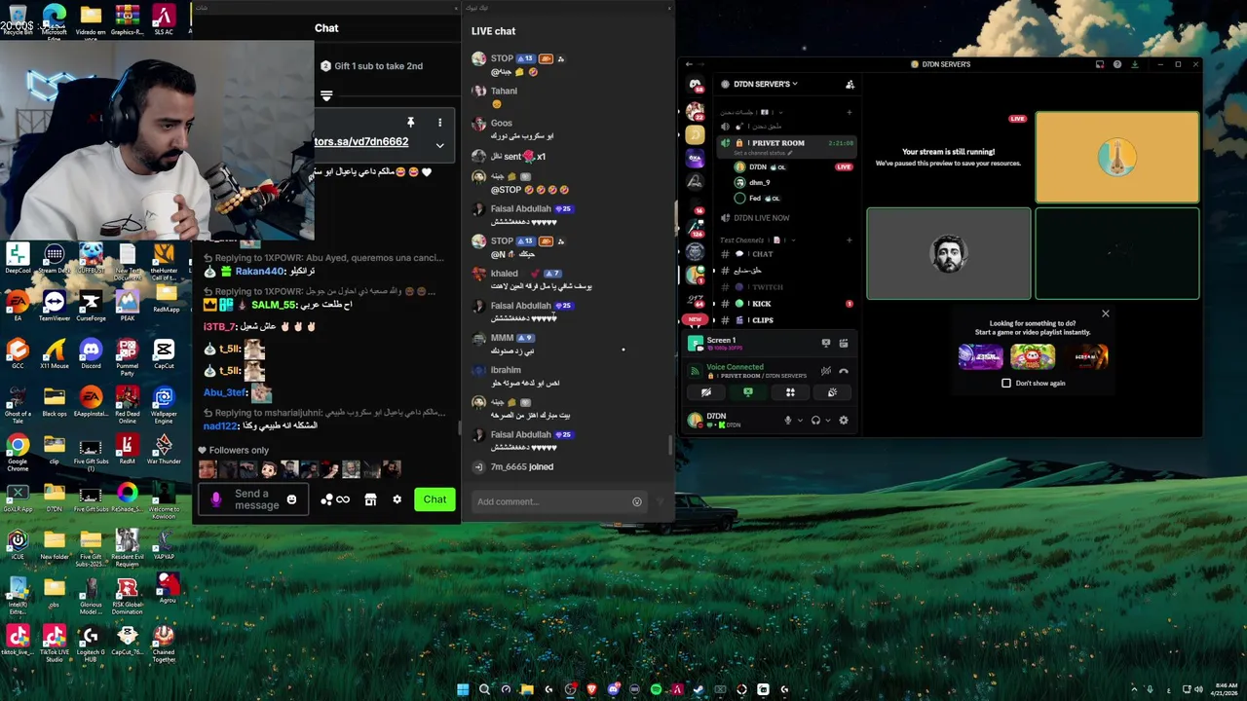The image size is (1247, 701).
Task: Open the Discord desktop shortcut
Action: pos(91,352)
